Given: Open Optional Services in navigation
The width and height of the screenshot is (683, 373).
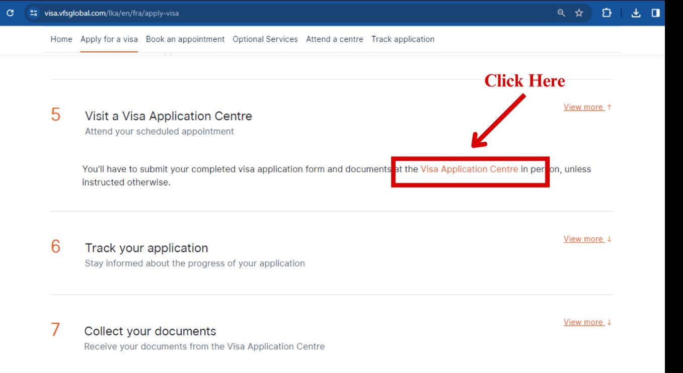Looking at the screenshot, I should point(265,39).
